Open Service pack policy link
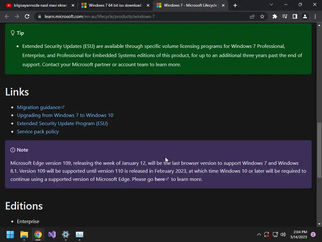The image size is (322, 242). coord(38,131)
